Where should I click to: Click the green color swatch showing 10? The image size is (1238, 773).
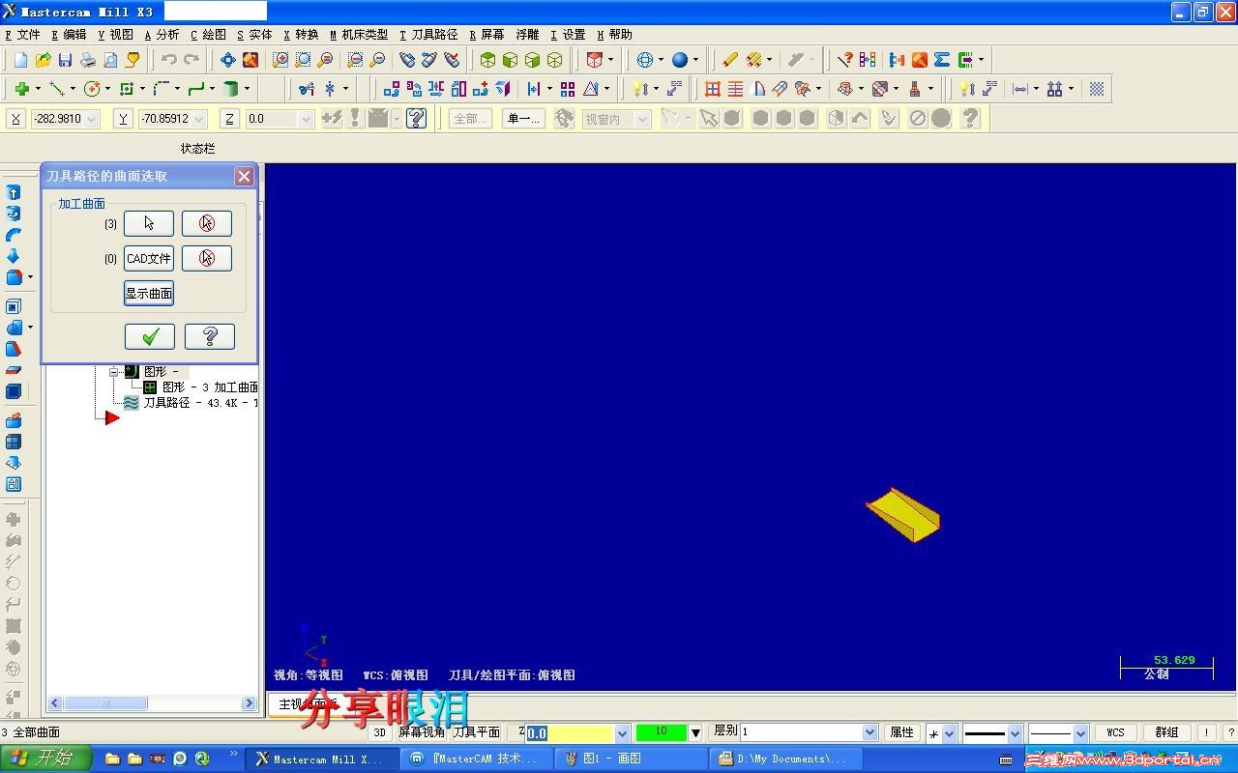pos(661,732)
